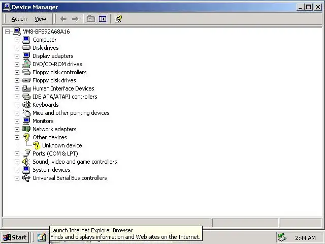Expand the Floppy disk controllers category
The height and width of the screenshot is (244, 325).
click(x=17, y=72)
